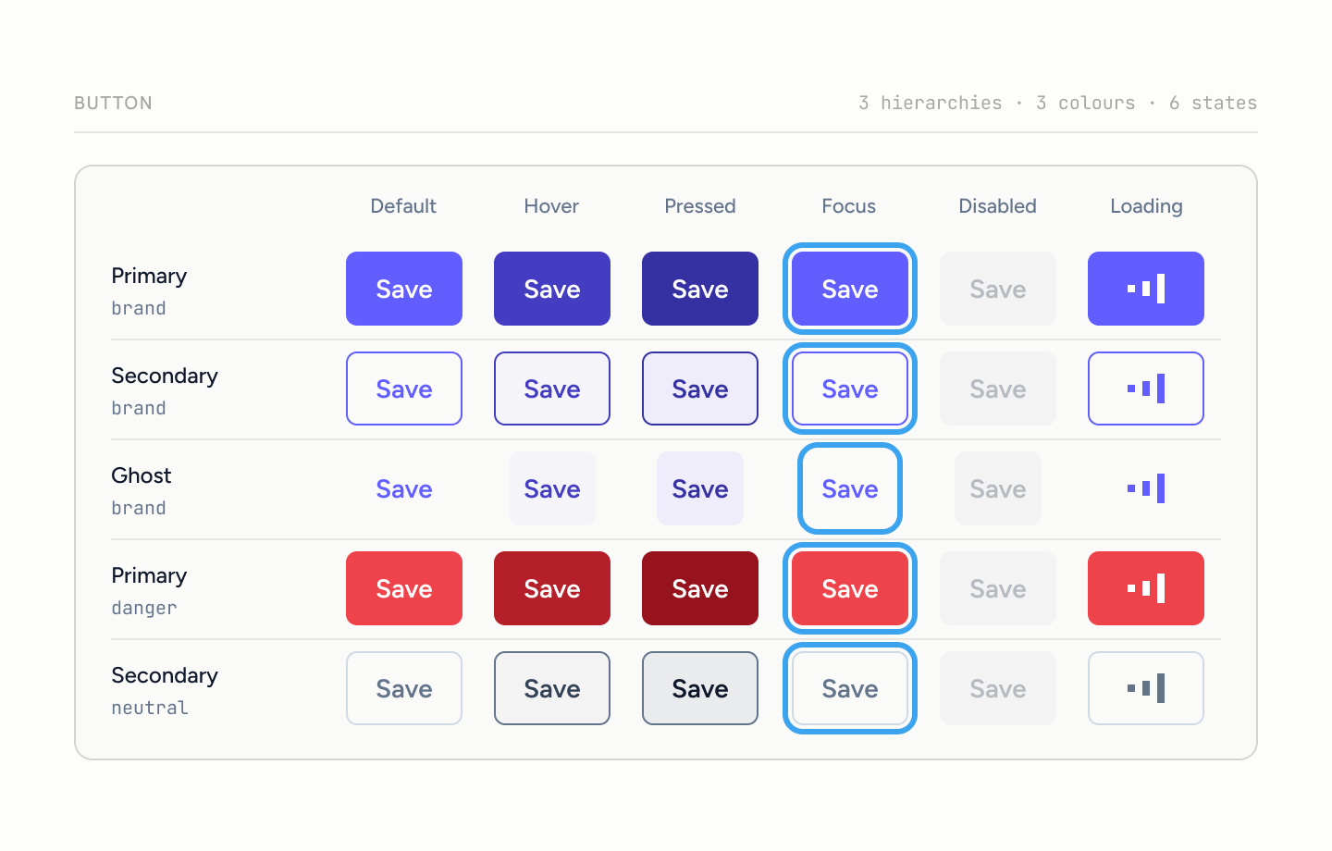Click Secondary neutral Default Save button
Image resolution: width=1332 pixels, height=851 pixels.
coord(404,688)
